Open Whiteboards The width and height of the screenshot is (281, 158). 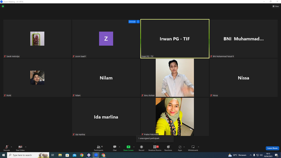193,148
